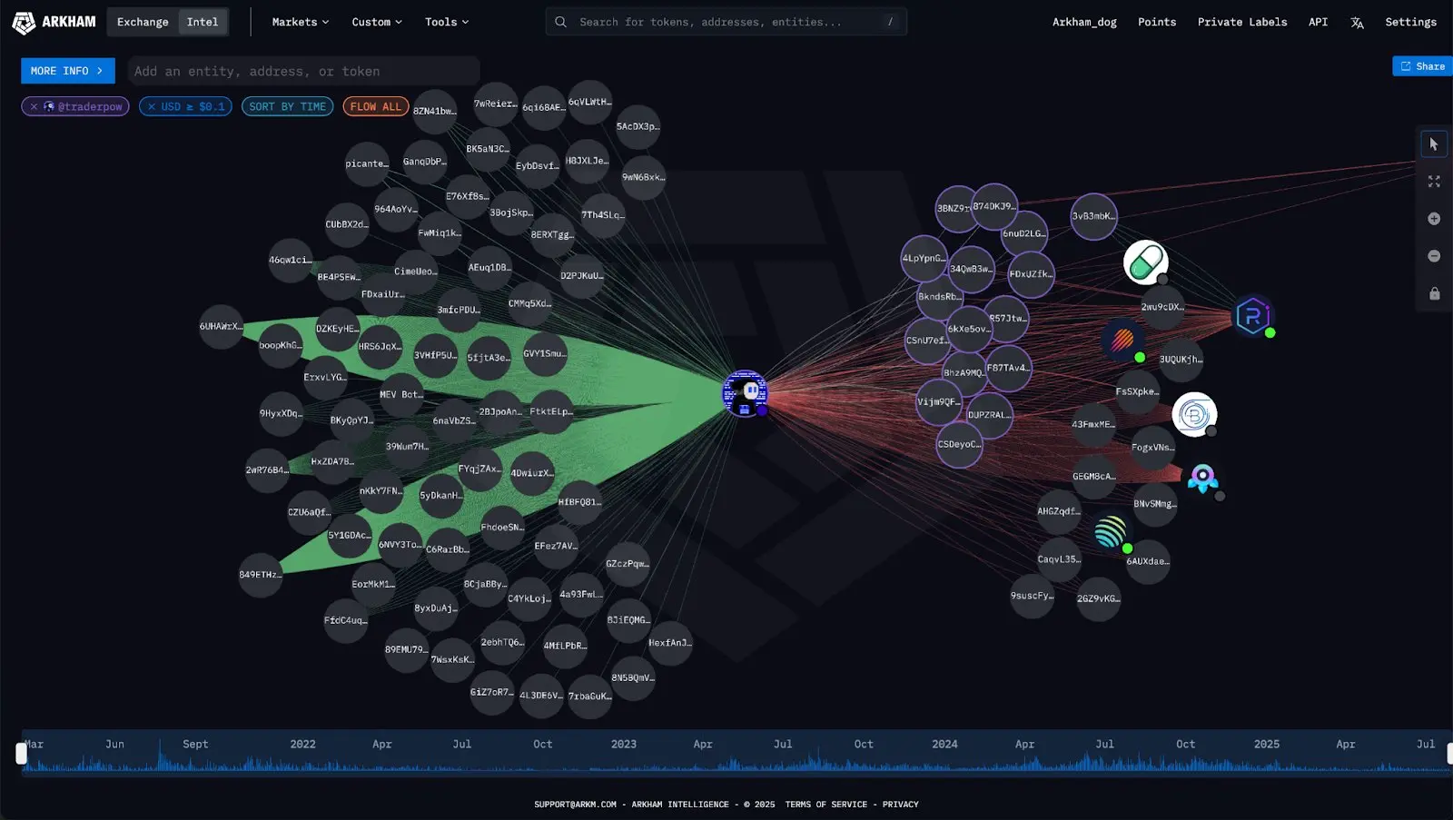Select the rocket entity node
Screen dimensions: 1453x820
click(x=1203, y=479)
